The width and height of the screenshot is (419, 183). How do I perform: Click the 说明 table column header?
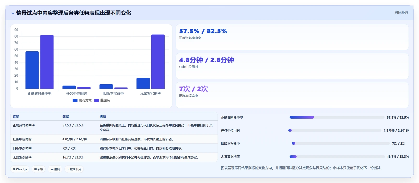pyautogui.click(x=103, y=117)
